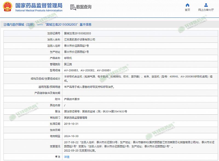Click the 产品技术要求 attachment entry
The height and width of the screenshot is (161, 219).
point(71,99)
